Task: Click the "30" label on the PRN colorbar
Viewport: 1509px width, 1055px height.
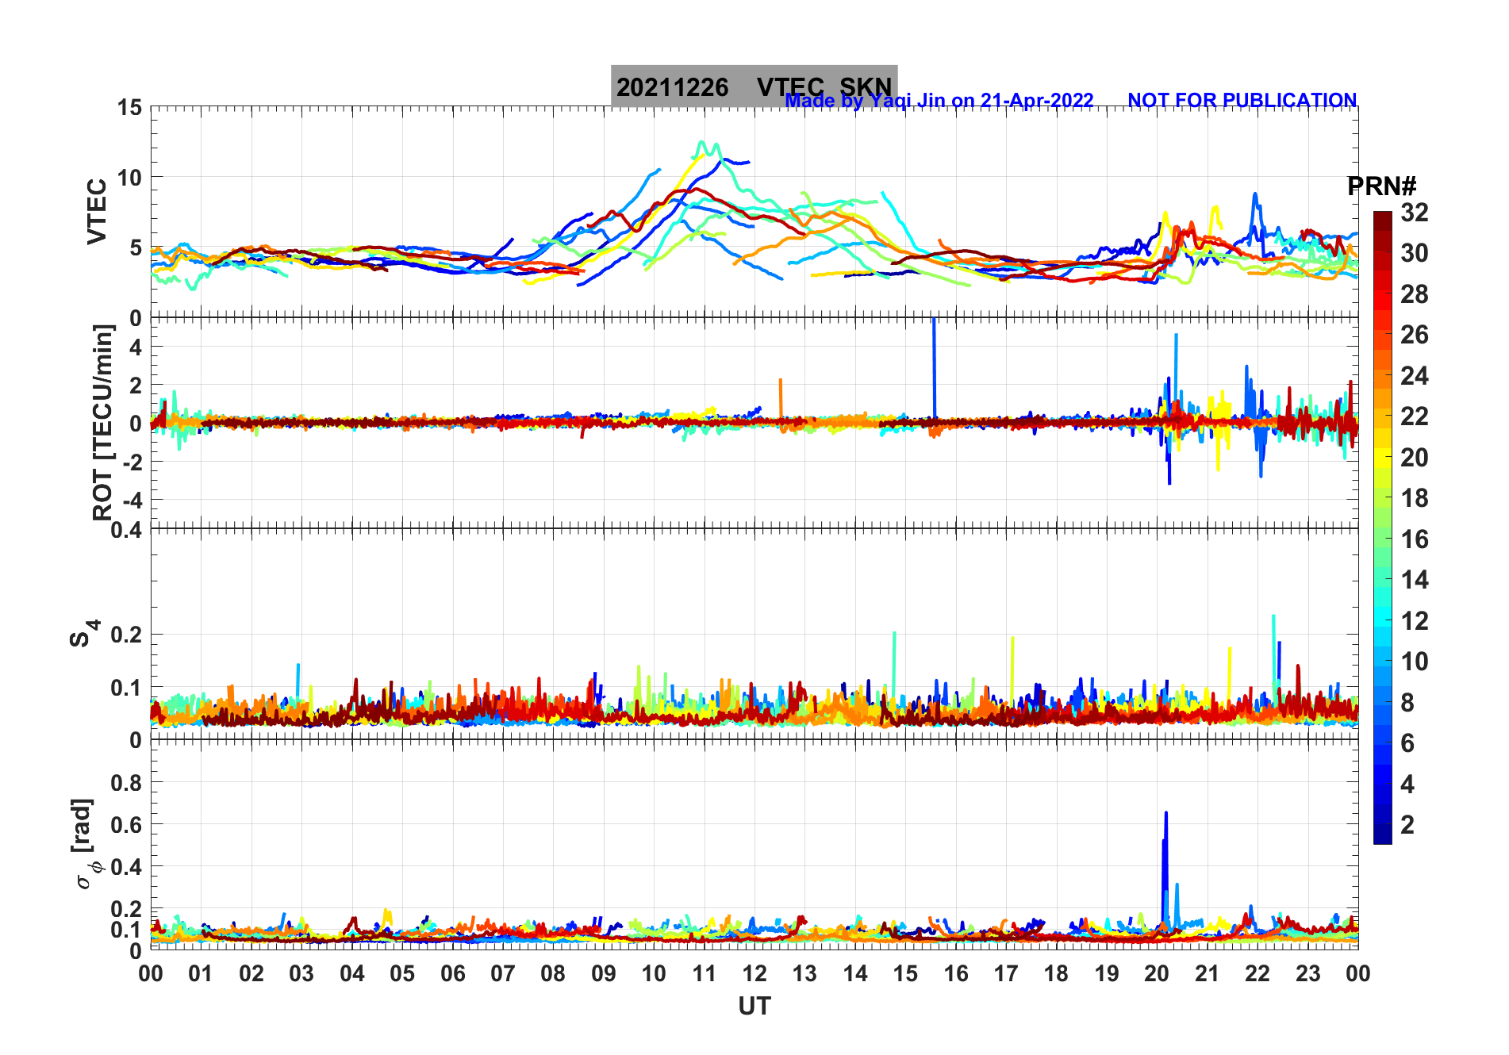Action: [x=1414, y=253]
